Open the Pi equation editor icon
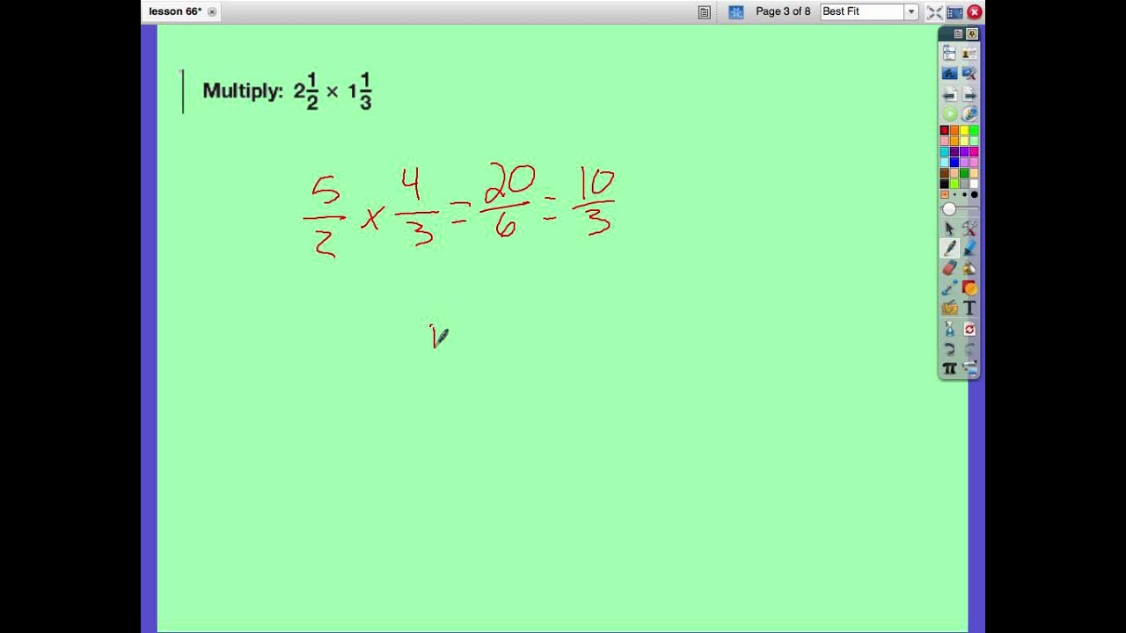Screen dimensions: 1126x633 point(949,368)
